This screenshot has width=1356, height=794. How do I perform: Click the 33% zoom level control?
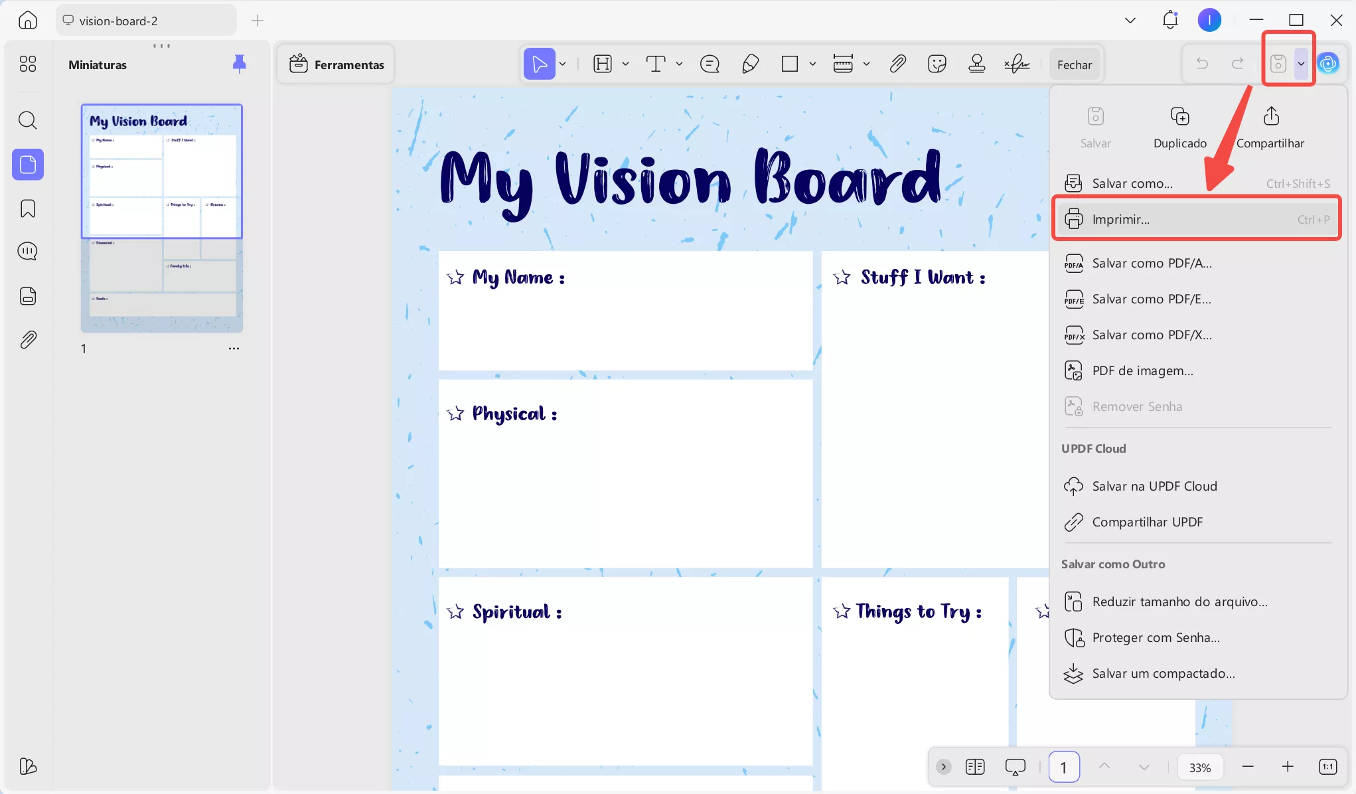(x=1199, y=767)
